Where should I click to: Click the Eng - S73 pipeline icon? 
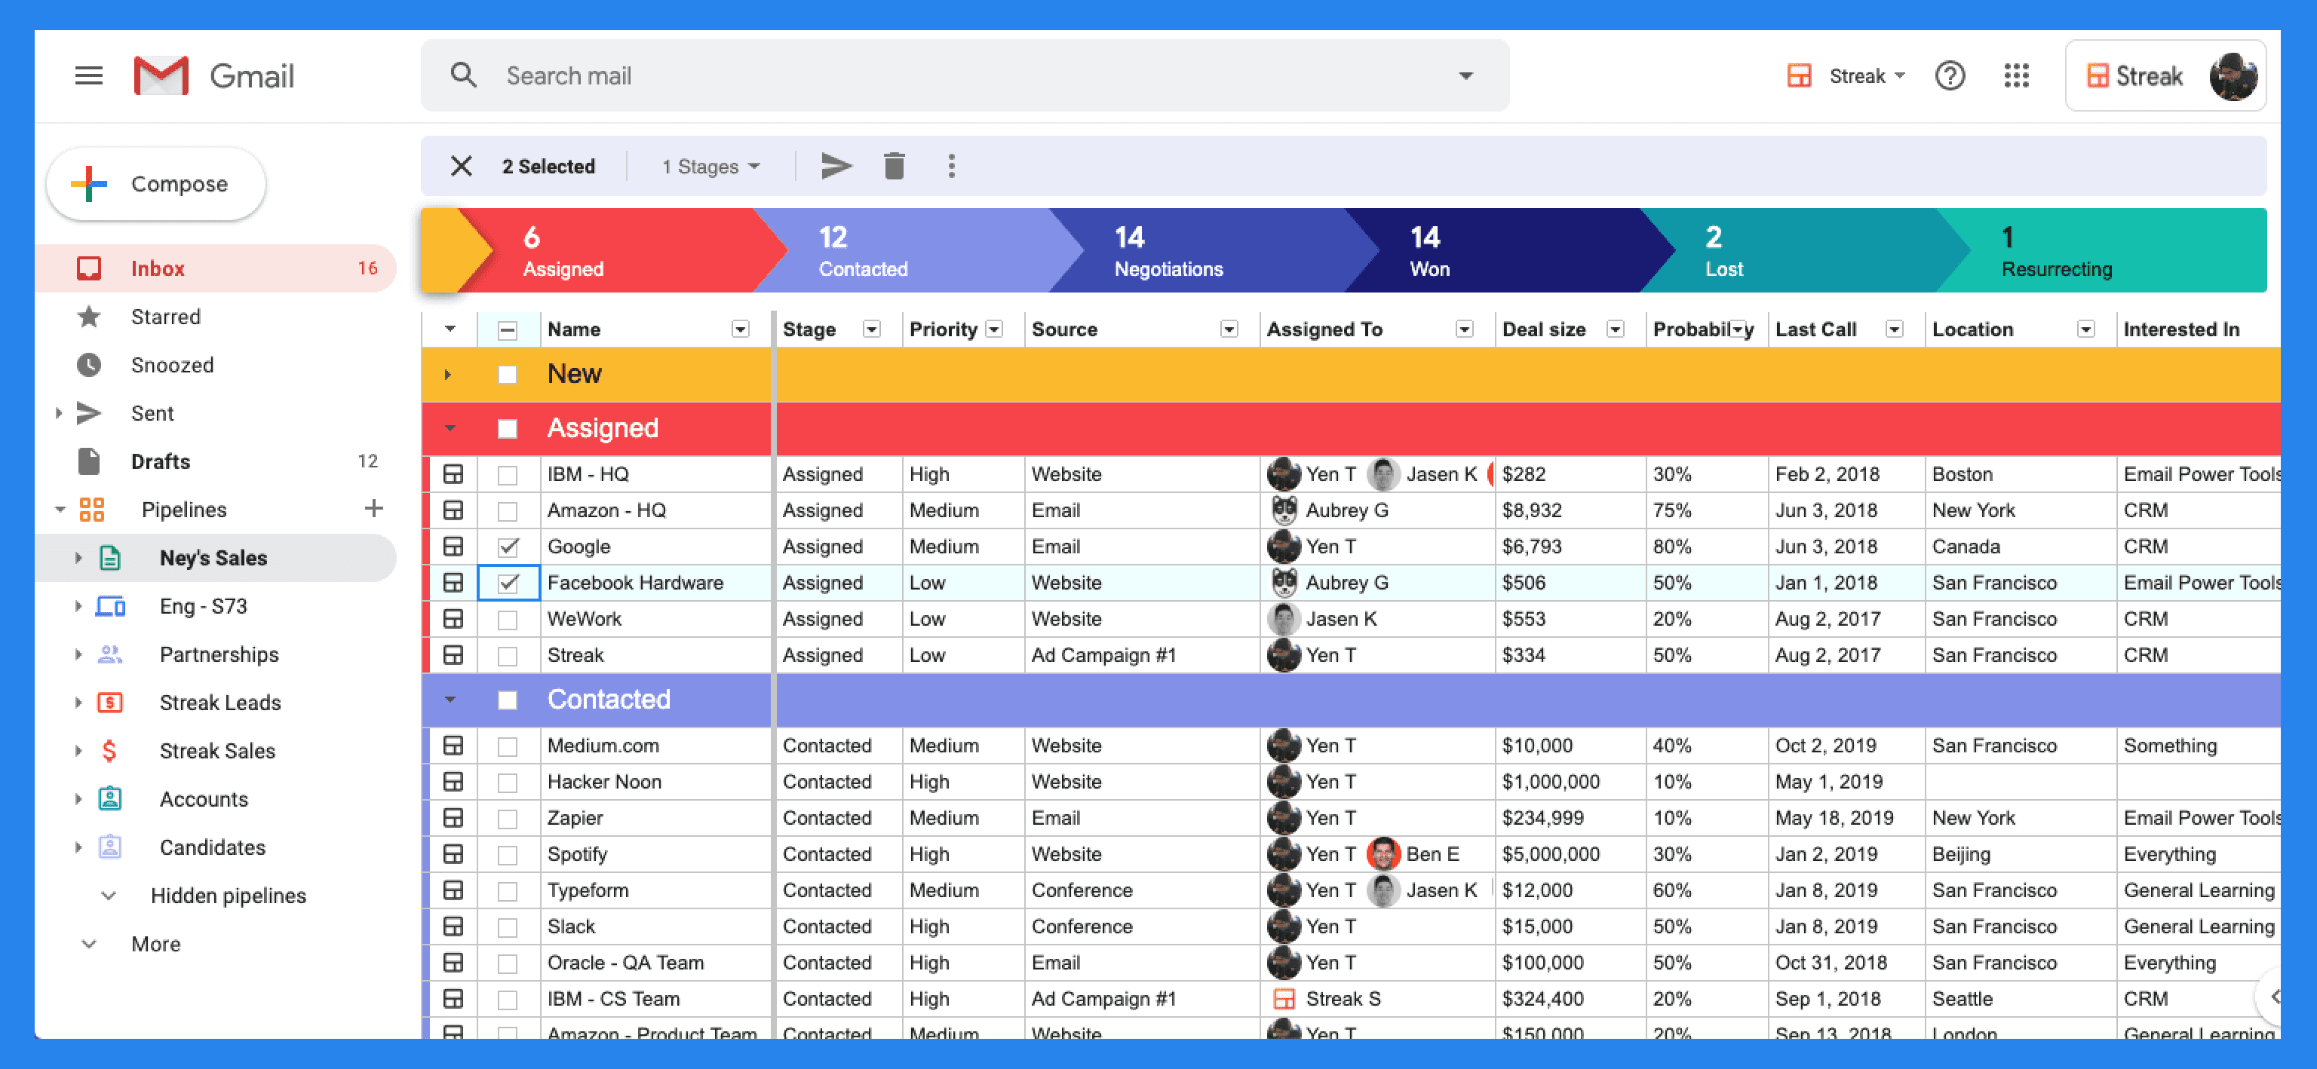click(x=109, y=606)
